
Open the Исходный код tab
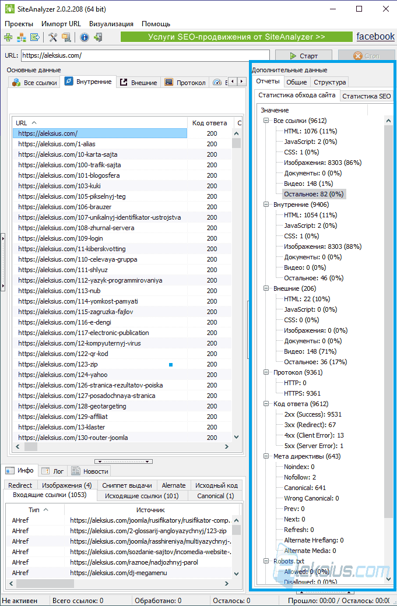pyautogui.click(x=216, y=485)
